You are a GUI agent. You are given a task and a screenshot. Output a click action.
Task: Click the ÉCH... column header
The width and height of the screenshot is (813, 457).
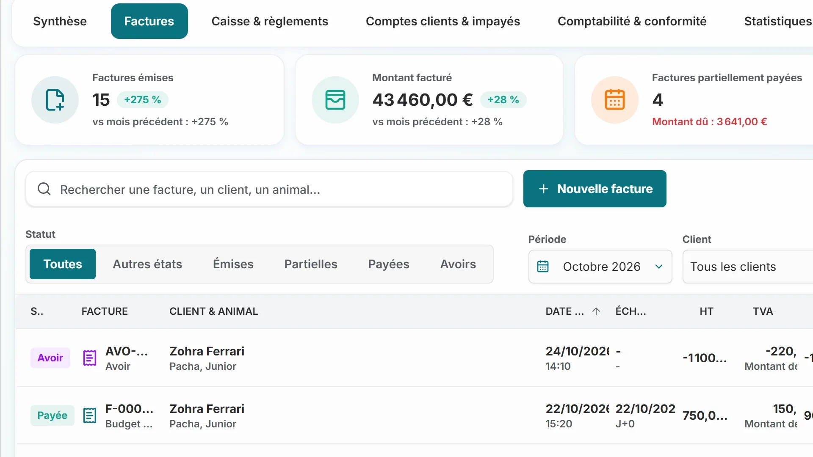630,311
